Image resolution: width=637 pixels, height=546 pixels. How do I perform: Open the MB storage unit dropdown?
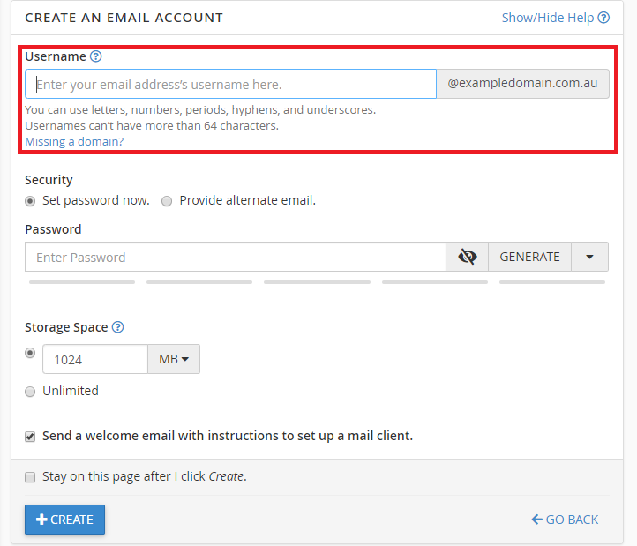coord(175,360)
